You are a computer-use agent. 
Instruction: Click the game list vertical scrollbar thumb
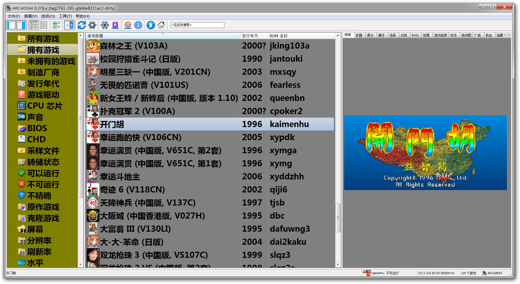point(338,218)
